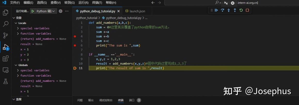Open the 输出 panel tab
The width and height of the screenshot is (299, 105).
(x=91, y=100)
